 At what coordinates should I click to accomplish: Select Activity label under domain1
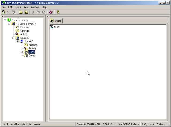(32, 48)
